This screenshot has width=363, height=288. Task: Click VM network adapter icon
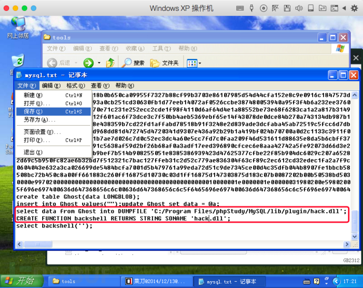pyautogui.click(x=275, y=8)
